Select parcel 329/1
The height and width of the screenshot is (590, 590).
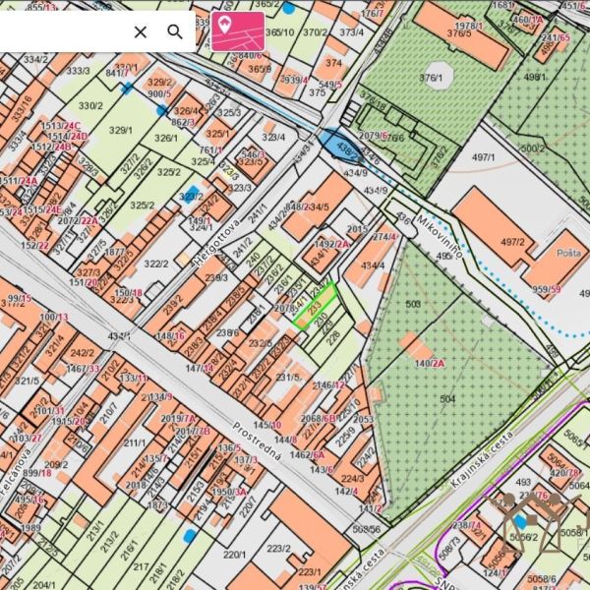tap(121, 130)
